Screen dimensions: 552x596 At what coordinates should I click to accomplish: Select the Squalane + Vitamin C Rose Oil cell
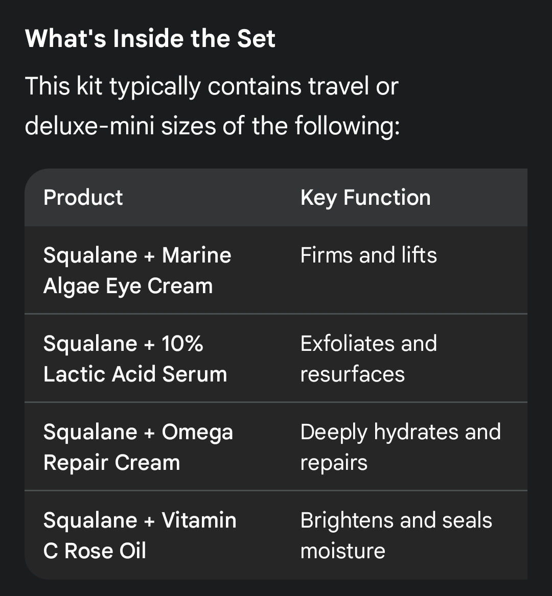(x=140, y=535)
